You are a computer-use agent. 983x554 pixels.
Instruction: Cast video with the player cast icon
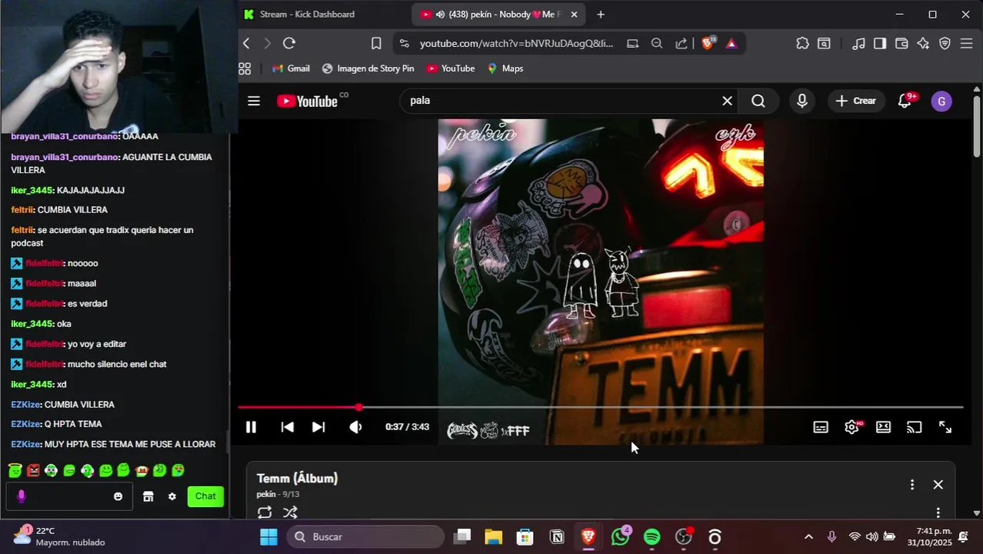coord(914,427)
